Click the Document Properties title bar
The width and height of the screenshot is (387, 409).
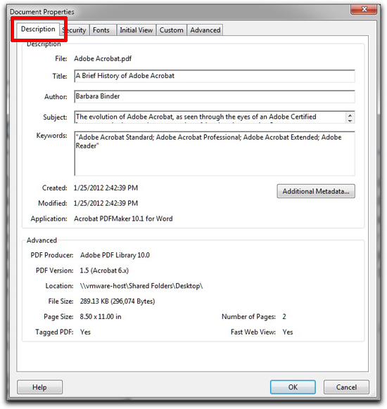coord(180,11)
